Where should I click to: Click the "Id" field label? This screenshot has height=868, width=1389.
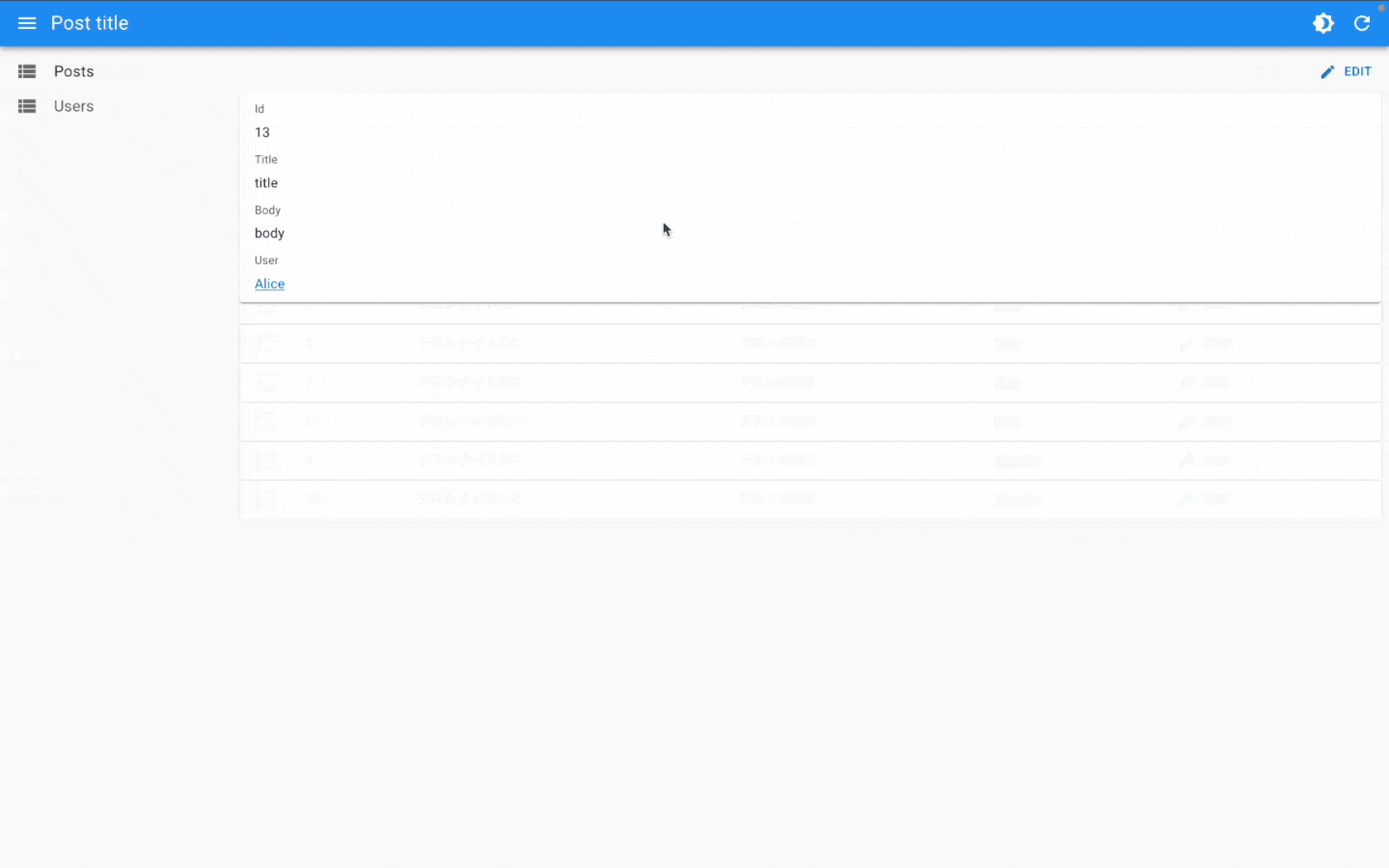click(259, 109)
